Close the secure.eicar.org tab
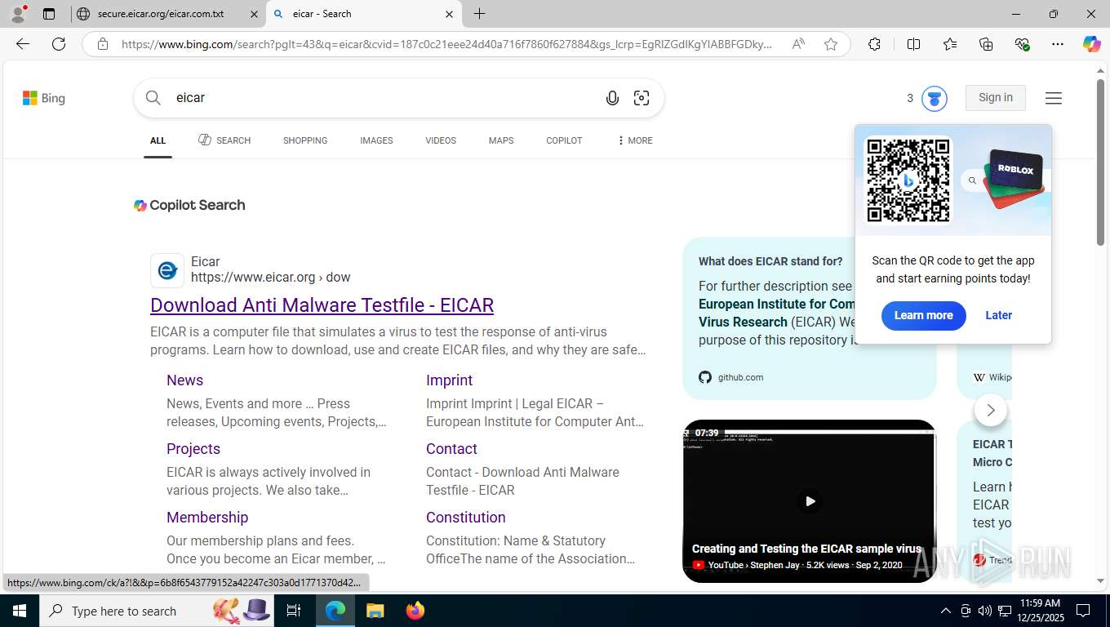The image size is (1110, 627). (x=254, y=14)
